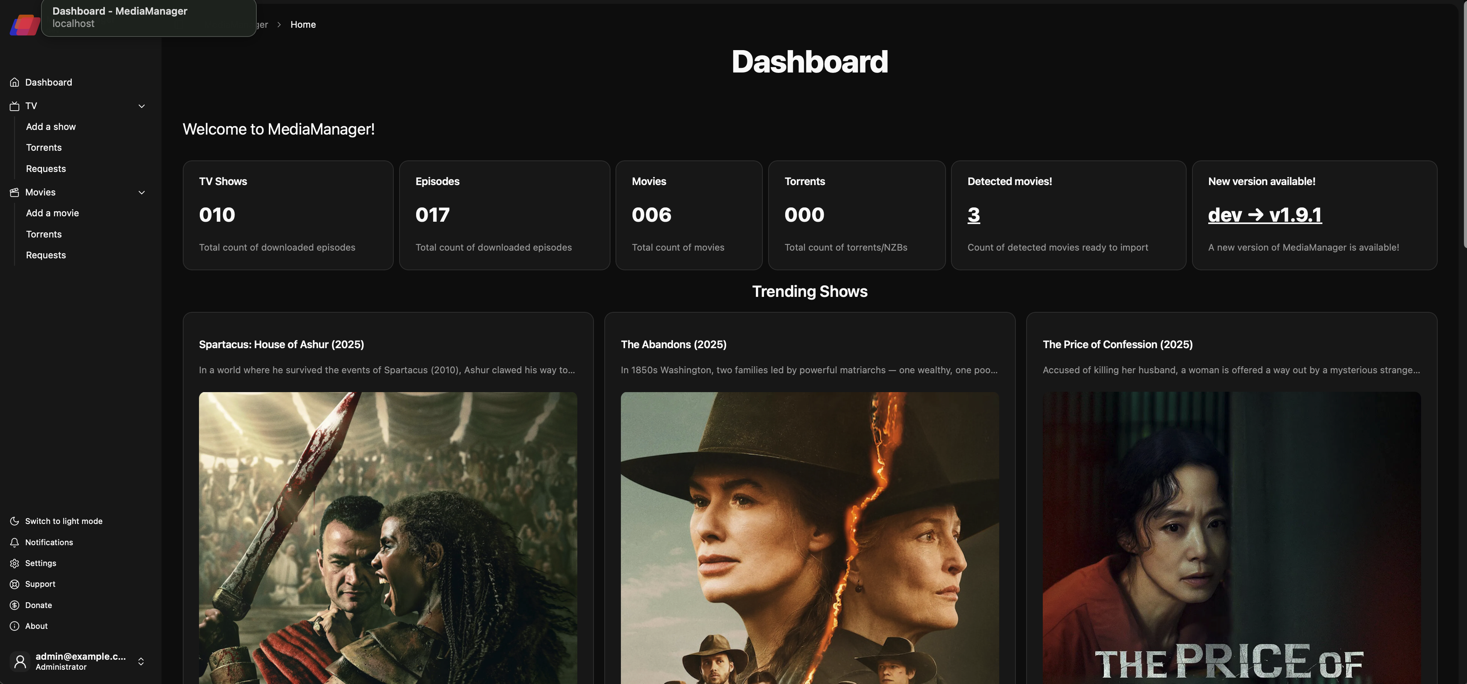Open Add a movie page
Screen dimensions: 1467x684
click(x=52, y=213)
